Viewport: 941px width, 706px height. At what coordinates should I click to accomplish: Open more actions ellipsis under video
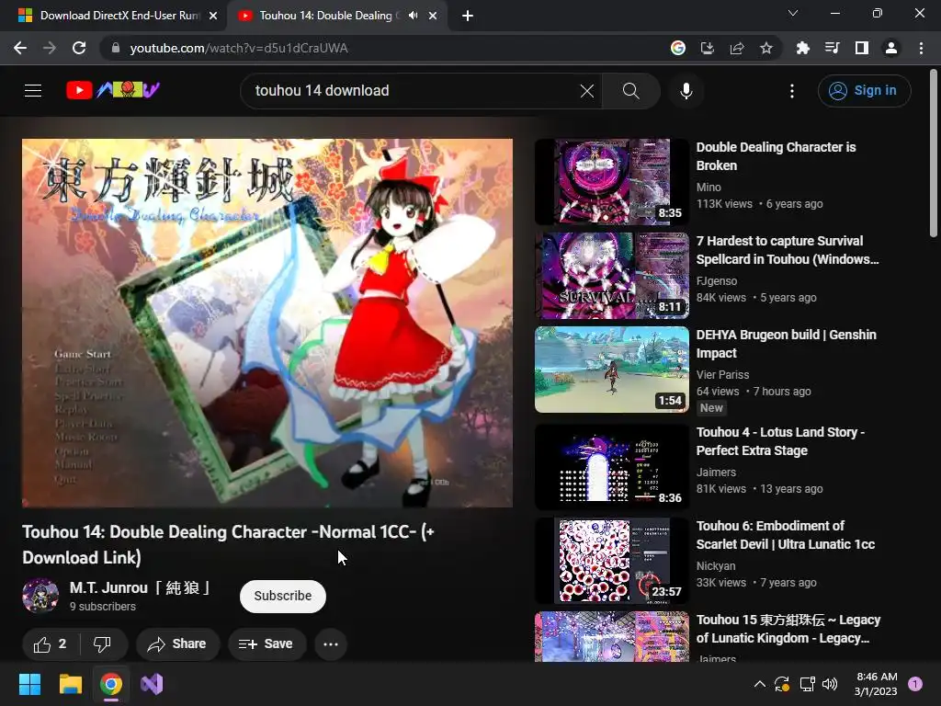point(331,644)
